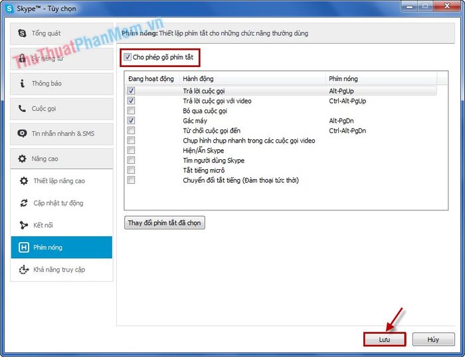This screenshot has height=357, width=465.
Task: Click the Skype logo icon in title bar
Action: (9, 9)
